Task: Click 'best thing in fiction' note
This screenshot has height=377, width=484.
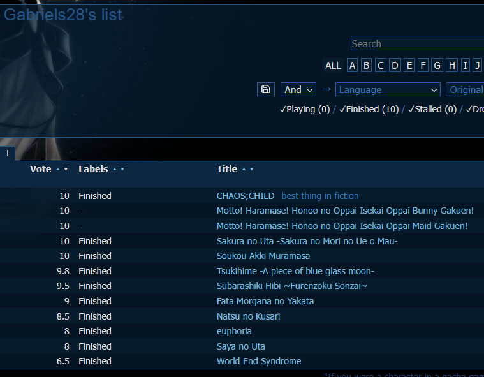Action: tap(320, 196)
